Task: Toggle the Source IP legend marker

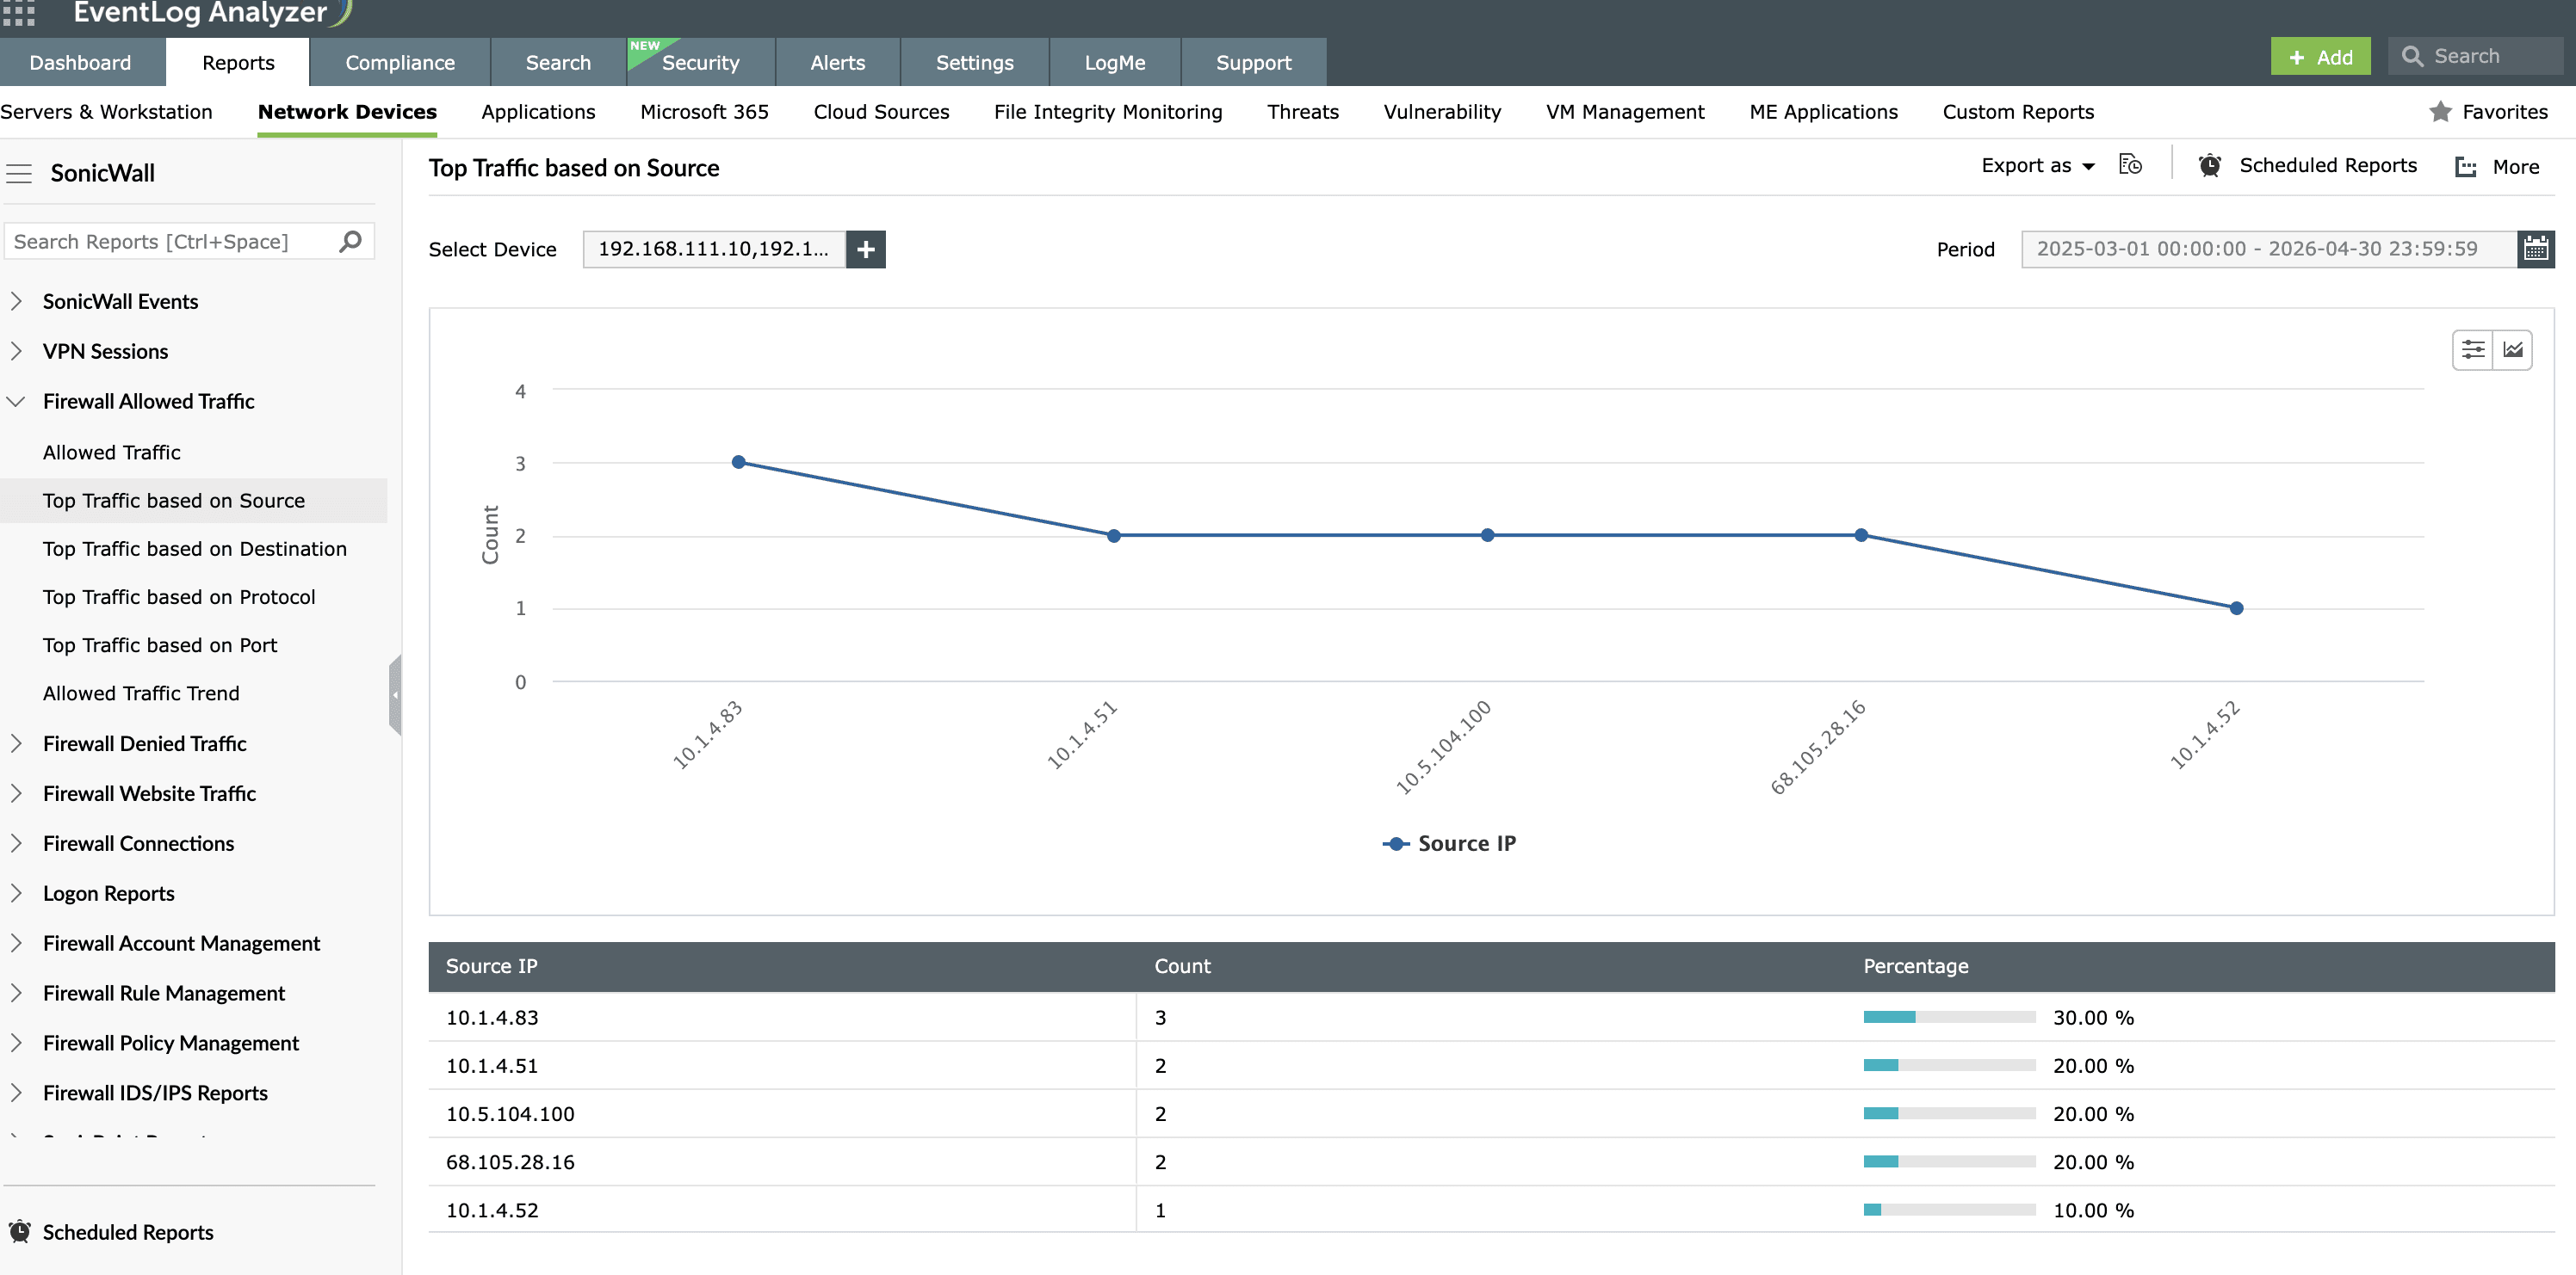Action: tap(1396, 843)
